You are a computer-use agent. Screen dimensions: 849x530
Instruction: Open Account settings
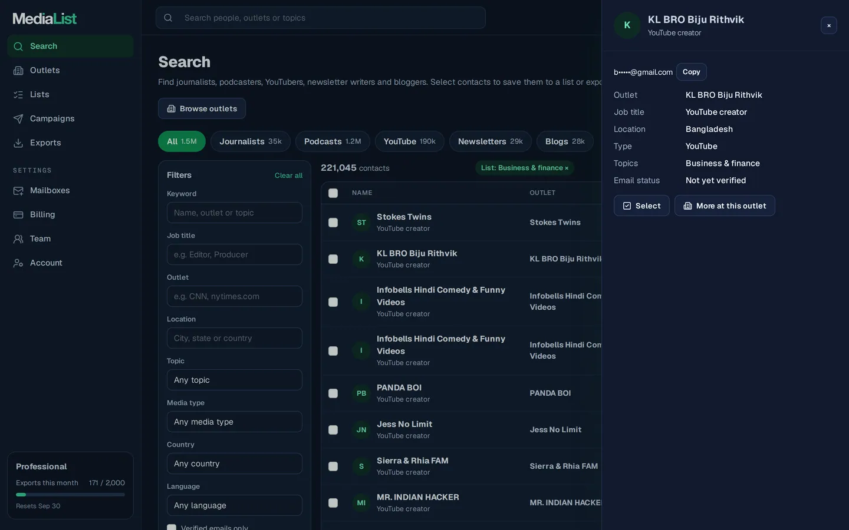coord(70,263)
